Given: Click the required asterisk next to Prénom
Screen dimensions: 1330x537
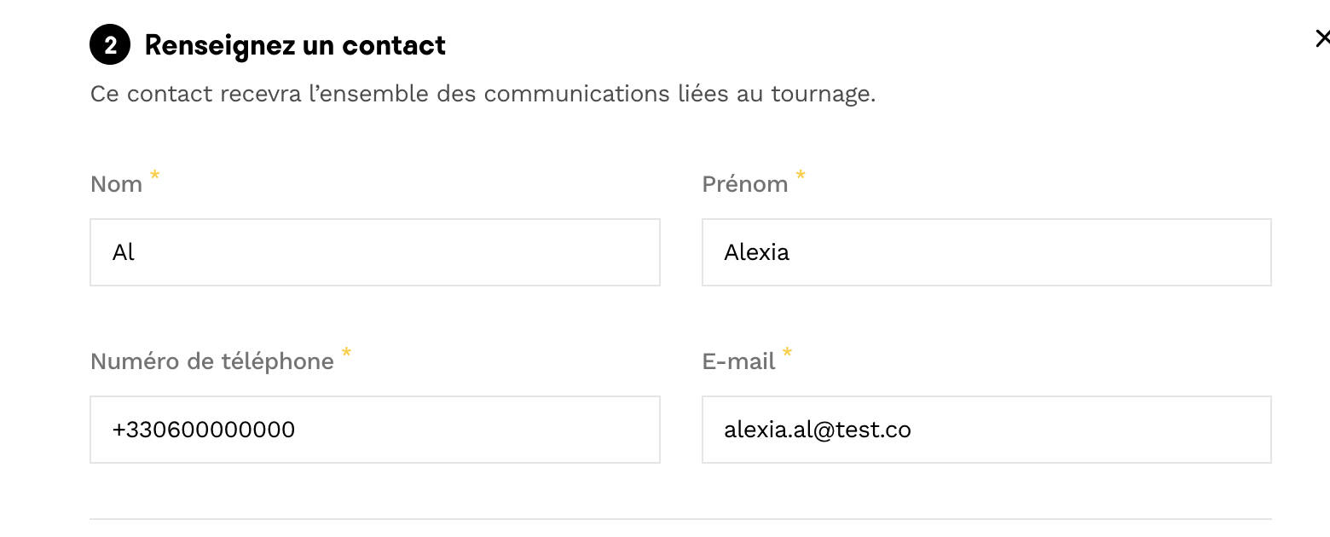Looking at the screenshot, I should point(801,176).
